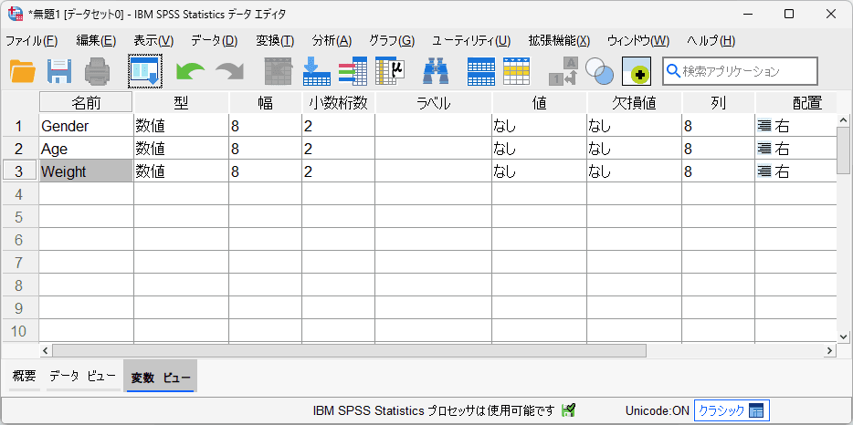Open the 変換(T) menu
The image size is (853, 425).
point(275,41)
